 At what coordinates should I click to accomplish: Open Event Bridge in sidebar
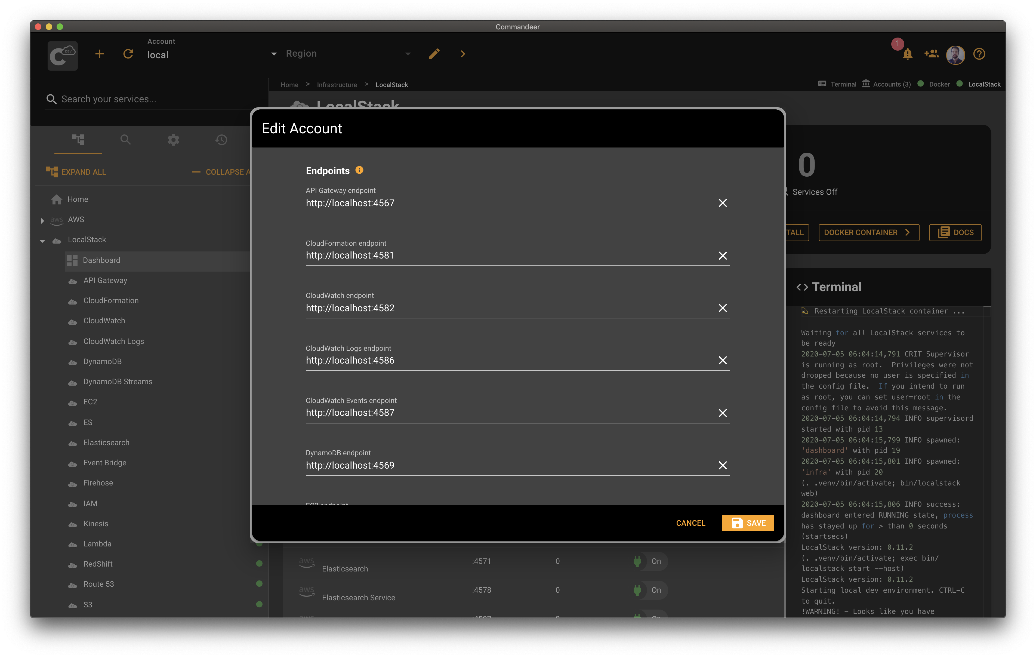[x=105, y=463]
